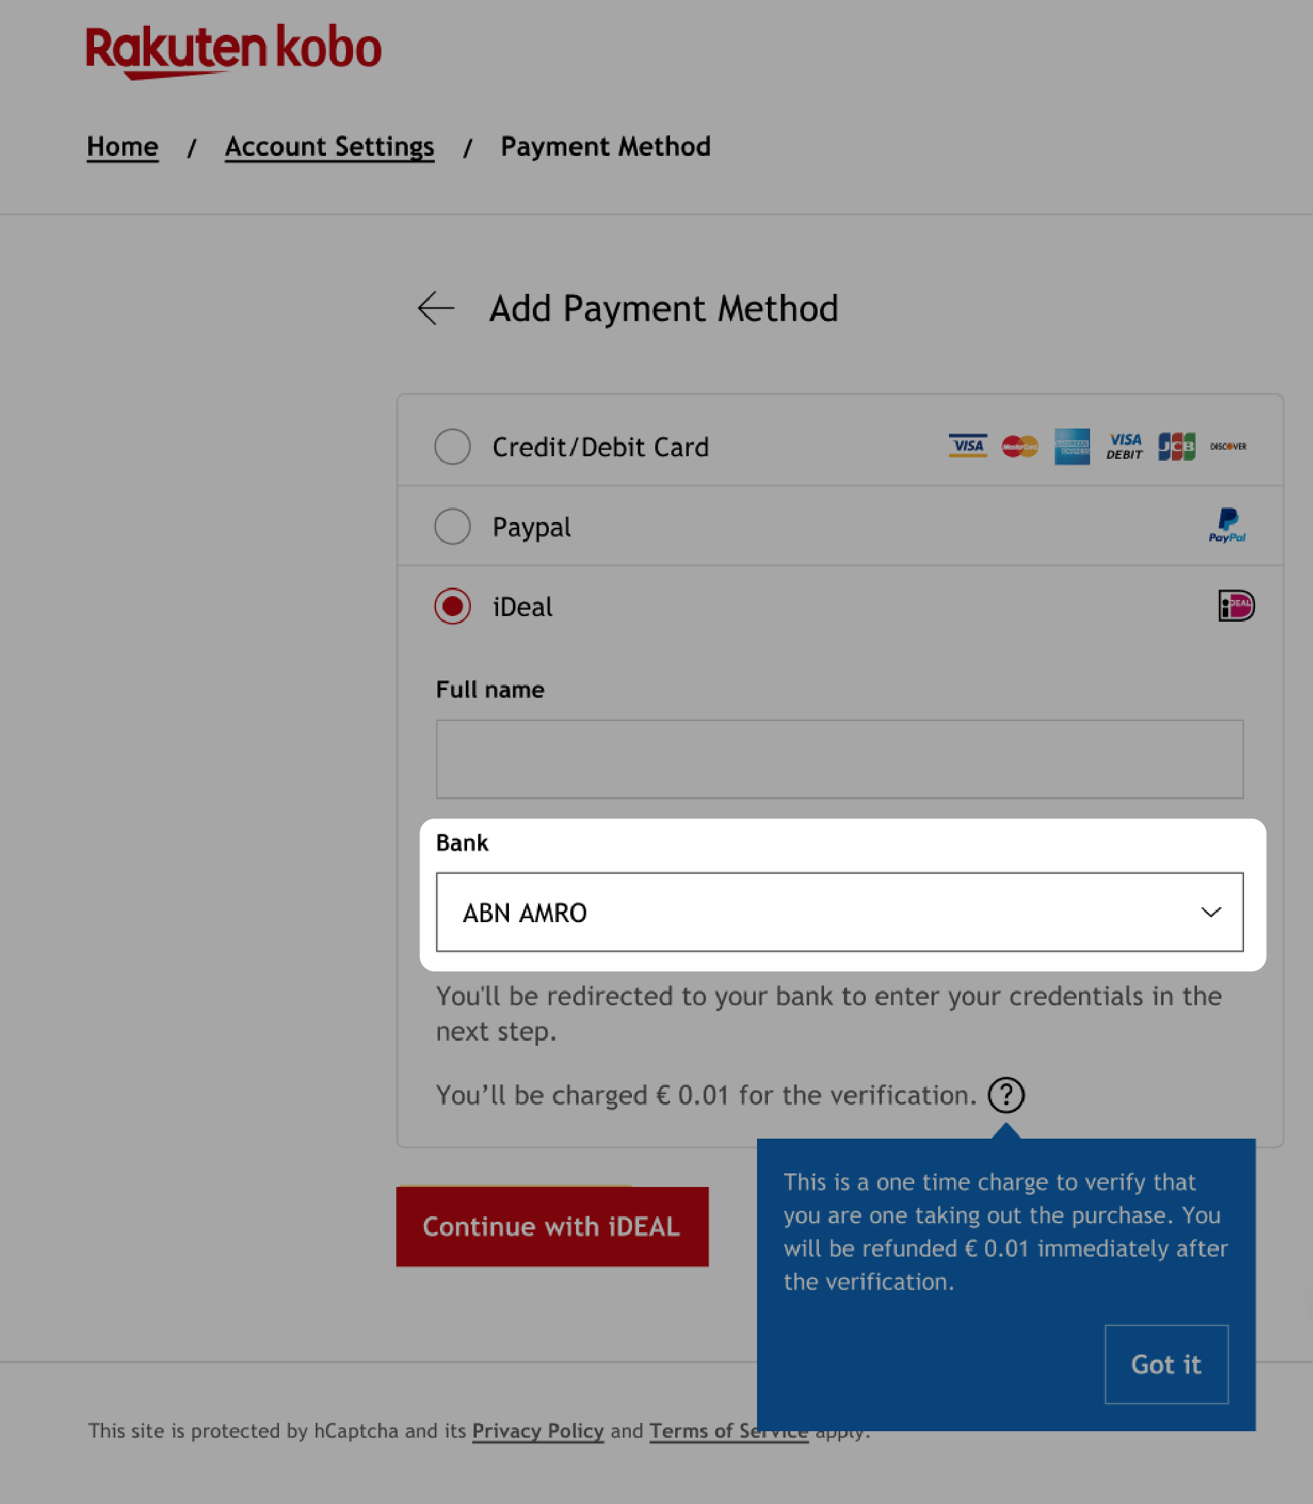Click the question mark help icon
This screenshot has width=1313, height=1504.
click(x=1005, y=1095)
